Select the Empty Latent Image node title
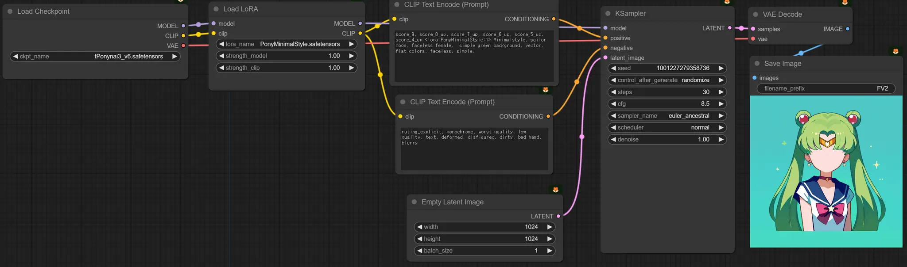Screen dimensions: 907x267 (x=452, y=202)
